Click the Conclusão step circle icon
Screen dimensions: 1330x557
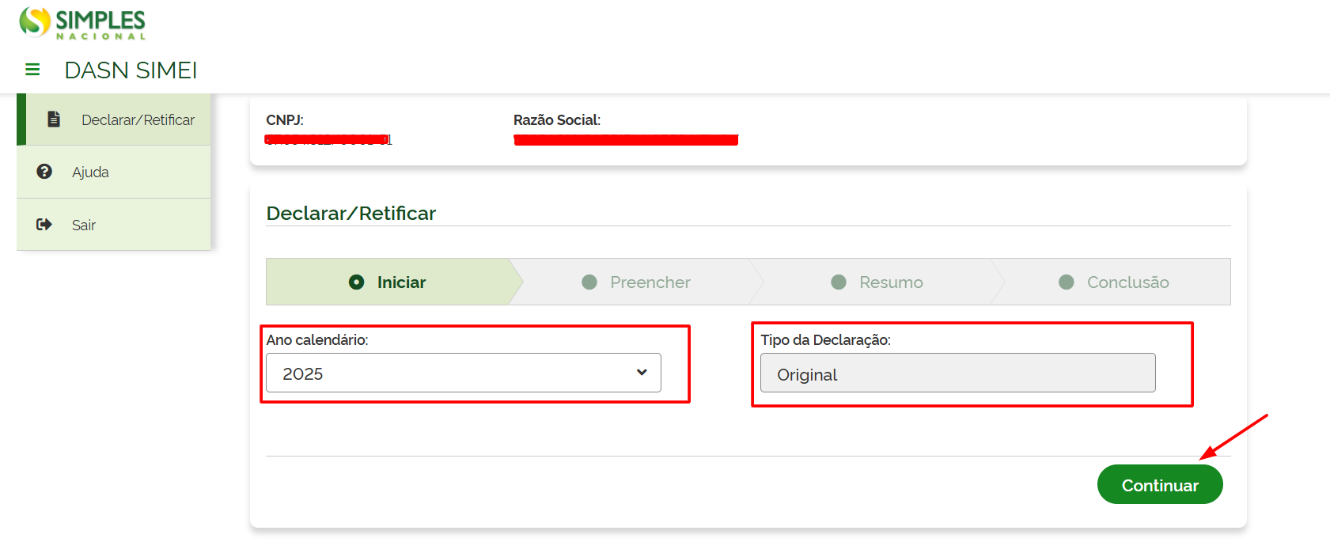pyautogui.click(x=1067, y=282)
